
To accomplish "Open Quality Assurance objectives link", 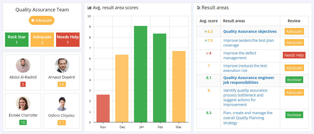I will click(250, 31).
